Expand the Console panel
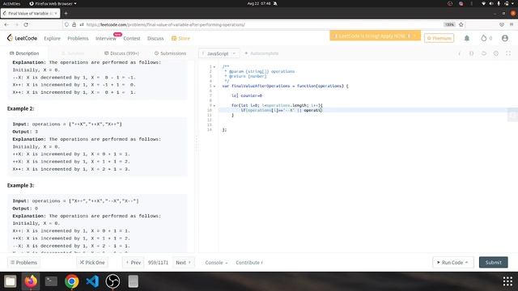518x291 pixels. click(216, 262)
